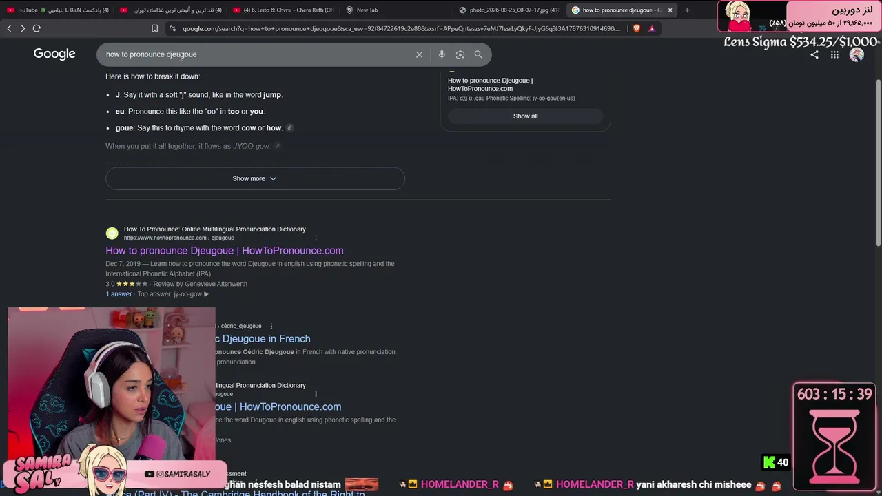Open 'How to pronounce Djeugoue | HowToPronounce.com' result
This screenshot has height=496, width=882.
click(225, 251)
